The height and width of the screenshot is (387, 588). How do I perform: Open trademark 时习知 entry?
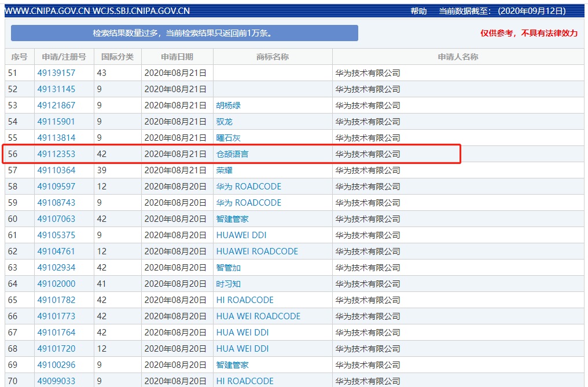228,284
